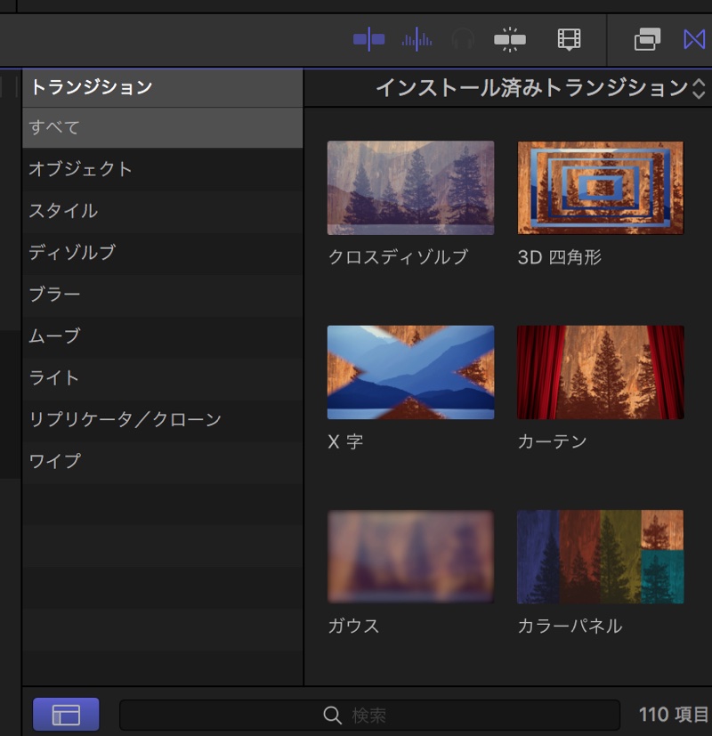Hide the sidebar using the bottom-left button

click(x=66, y=715)
